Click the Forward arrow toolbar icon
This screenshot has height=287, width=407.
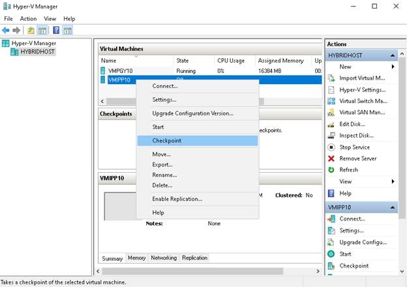point(16,31)
